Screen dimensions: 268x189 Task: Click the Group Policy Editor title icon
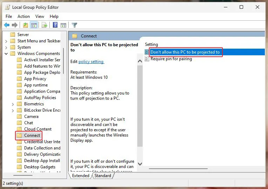pyautogui.click(x=7, y=7)
